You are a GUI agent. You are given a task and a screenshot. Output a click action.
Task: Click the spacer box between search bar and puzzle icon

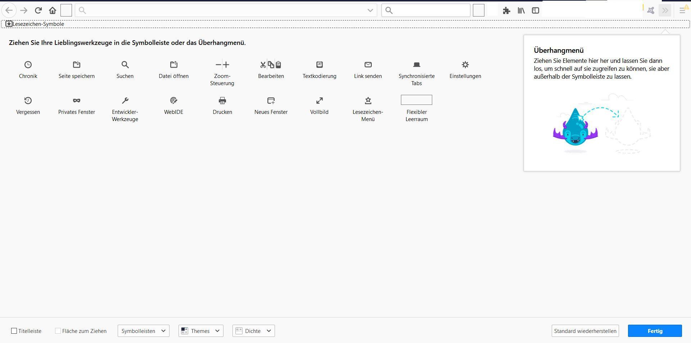tap(479, 10)
